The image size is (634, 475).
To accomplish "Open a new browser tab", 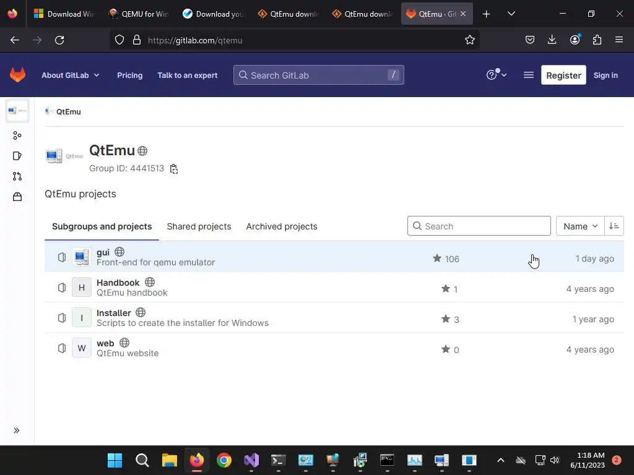I will pos(487,14).
